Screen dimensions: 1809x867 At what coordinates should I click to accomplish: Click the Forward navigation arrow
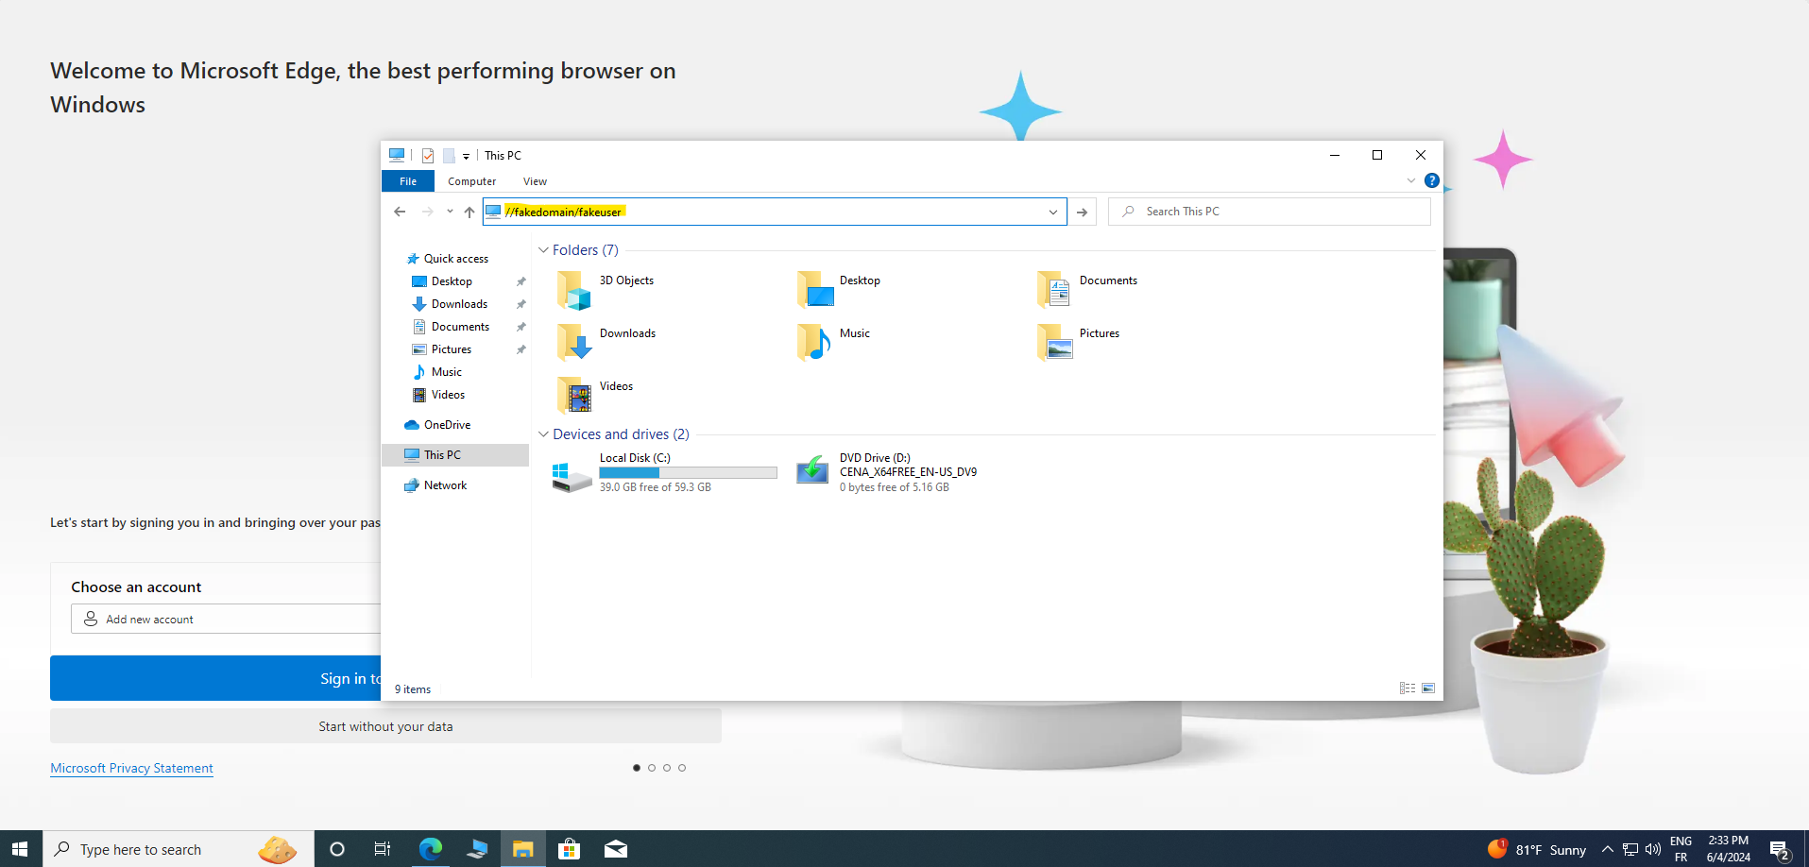point(427,212)
